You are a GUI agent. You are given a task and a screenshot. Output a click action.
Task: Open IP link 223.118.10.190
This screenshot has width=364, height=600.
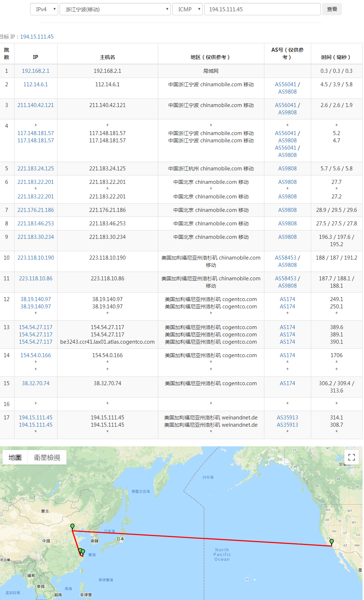[x=36, y=258]
